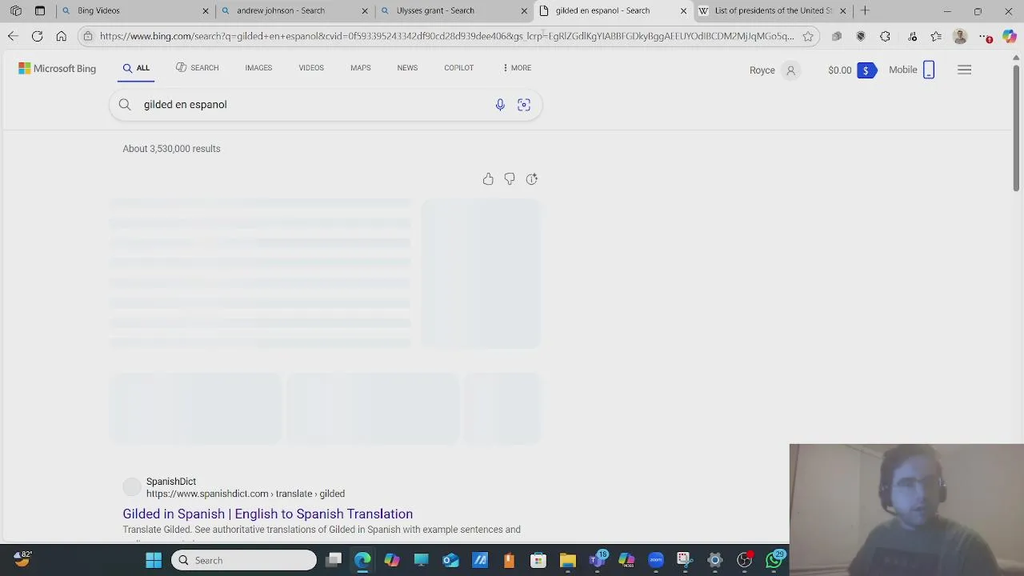Open Task View on taskbar
The width and height of the screenshot is (1024, 576).
(334, 560)
